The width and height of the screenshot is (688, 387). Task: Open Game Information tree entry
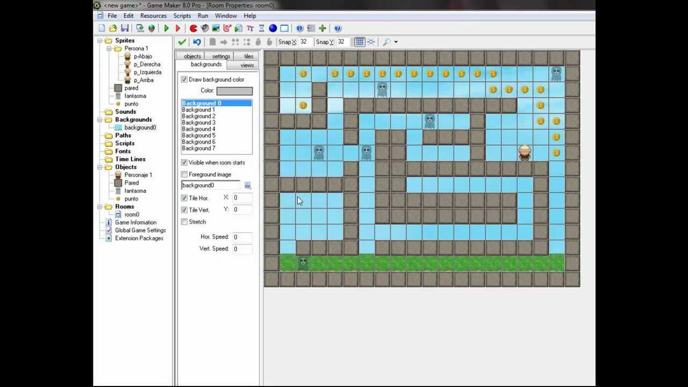(135, 223)
